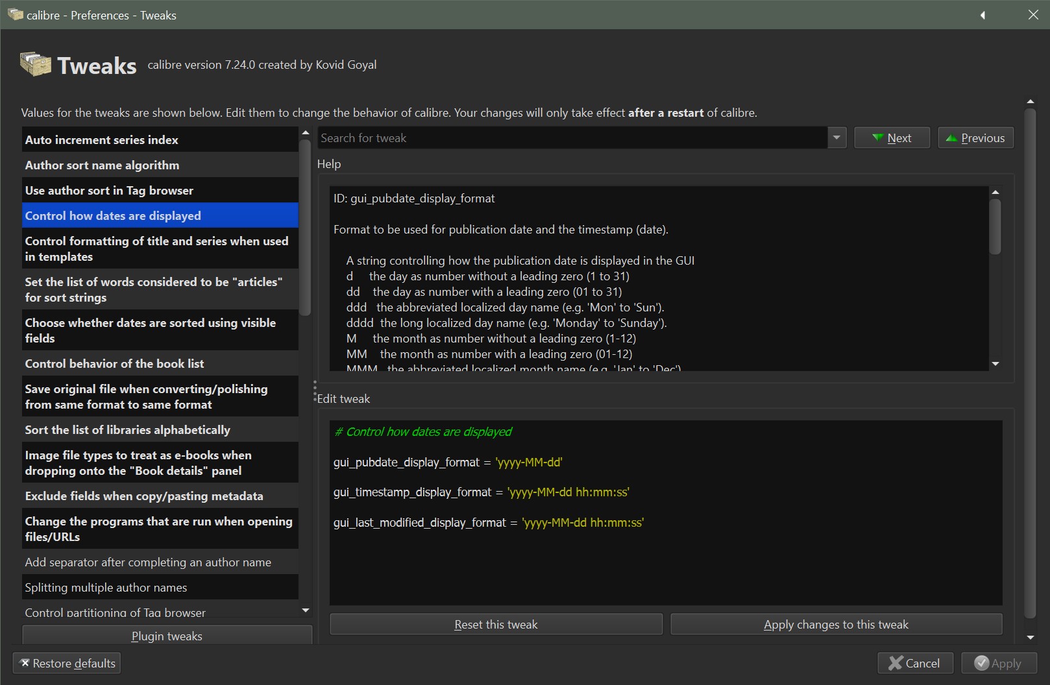This screenshot has width=1050, height=685.
Task: Select Use author sort in Tag browser
Action: 160,190
